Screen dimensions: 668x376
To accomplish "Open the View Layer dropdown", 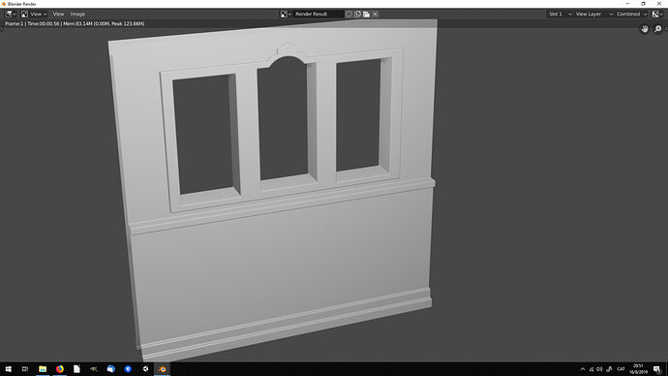I will tap(593, 15).
